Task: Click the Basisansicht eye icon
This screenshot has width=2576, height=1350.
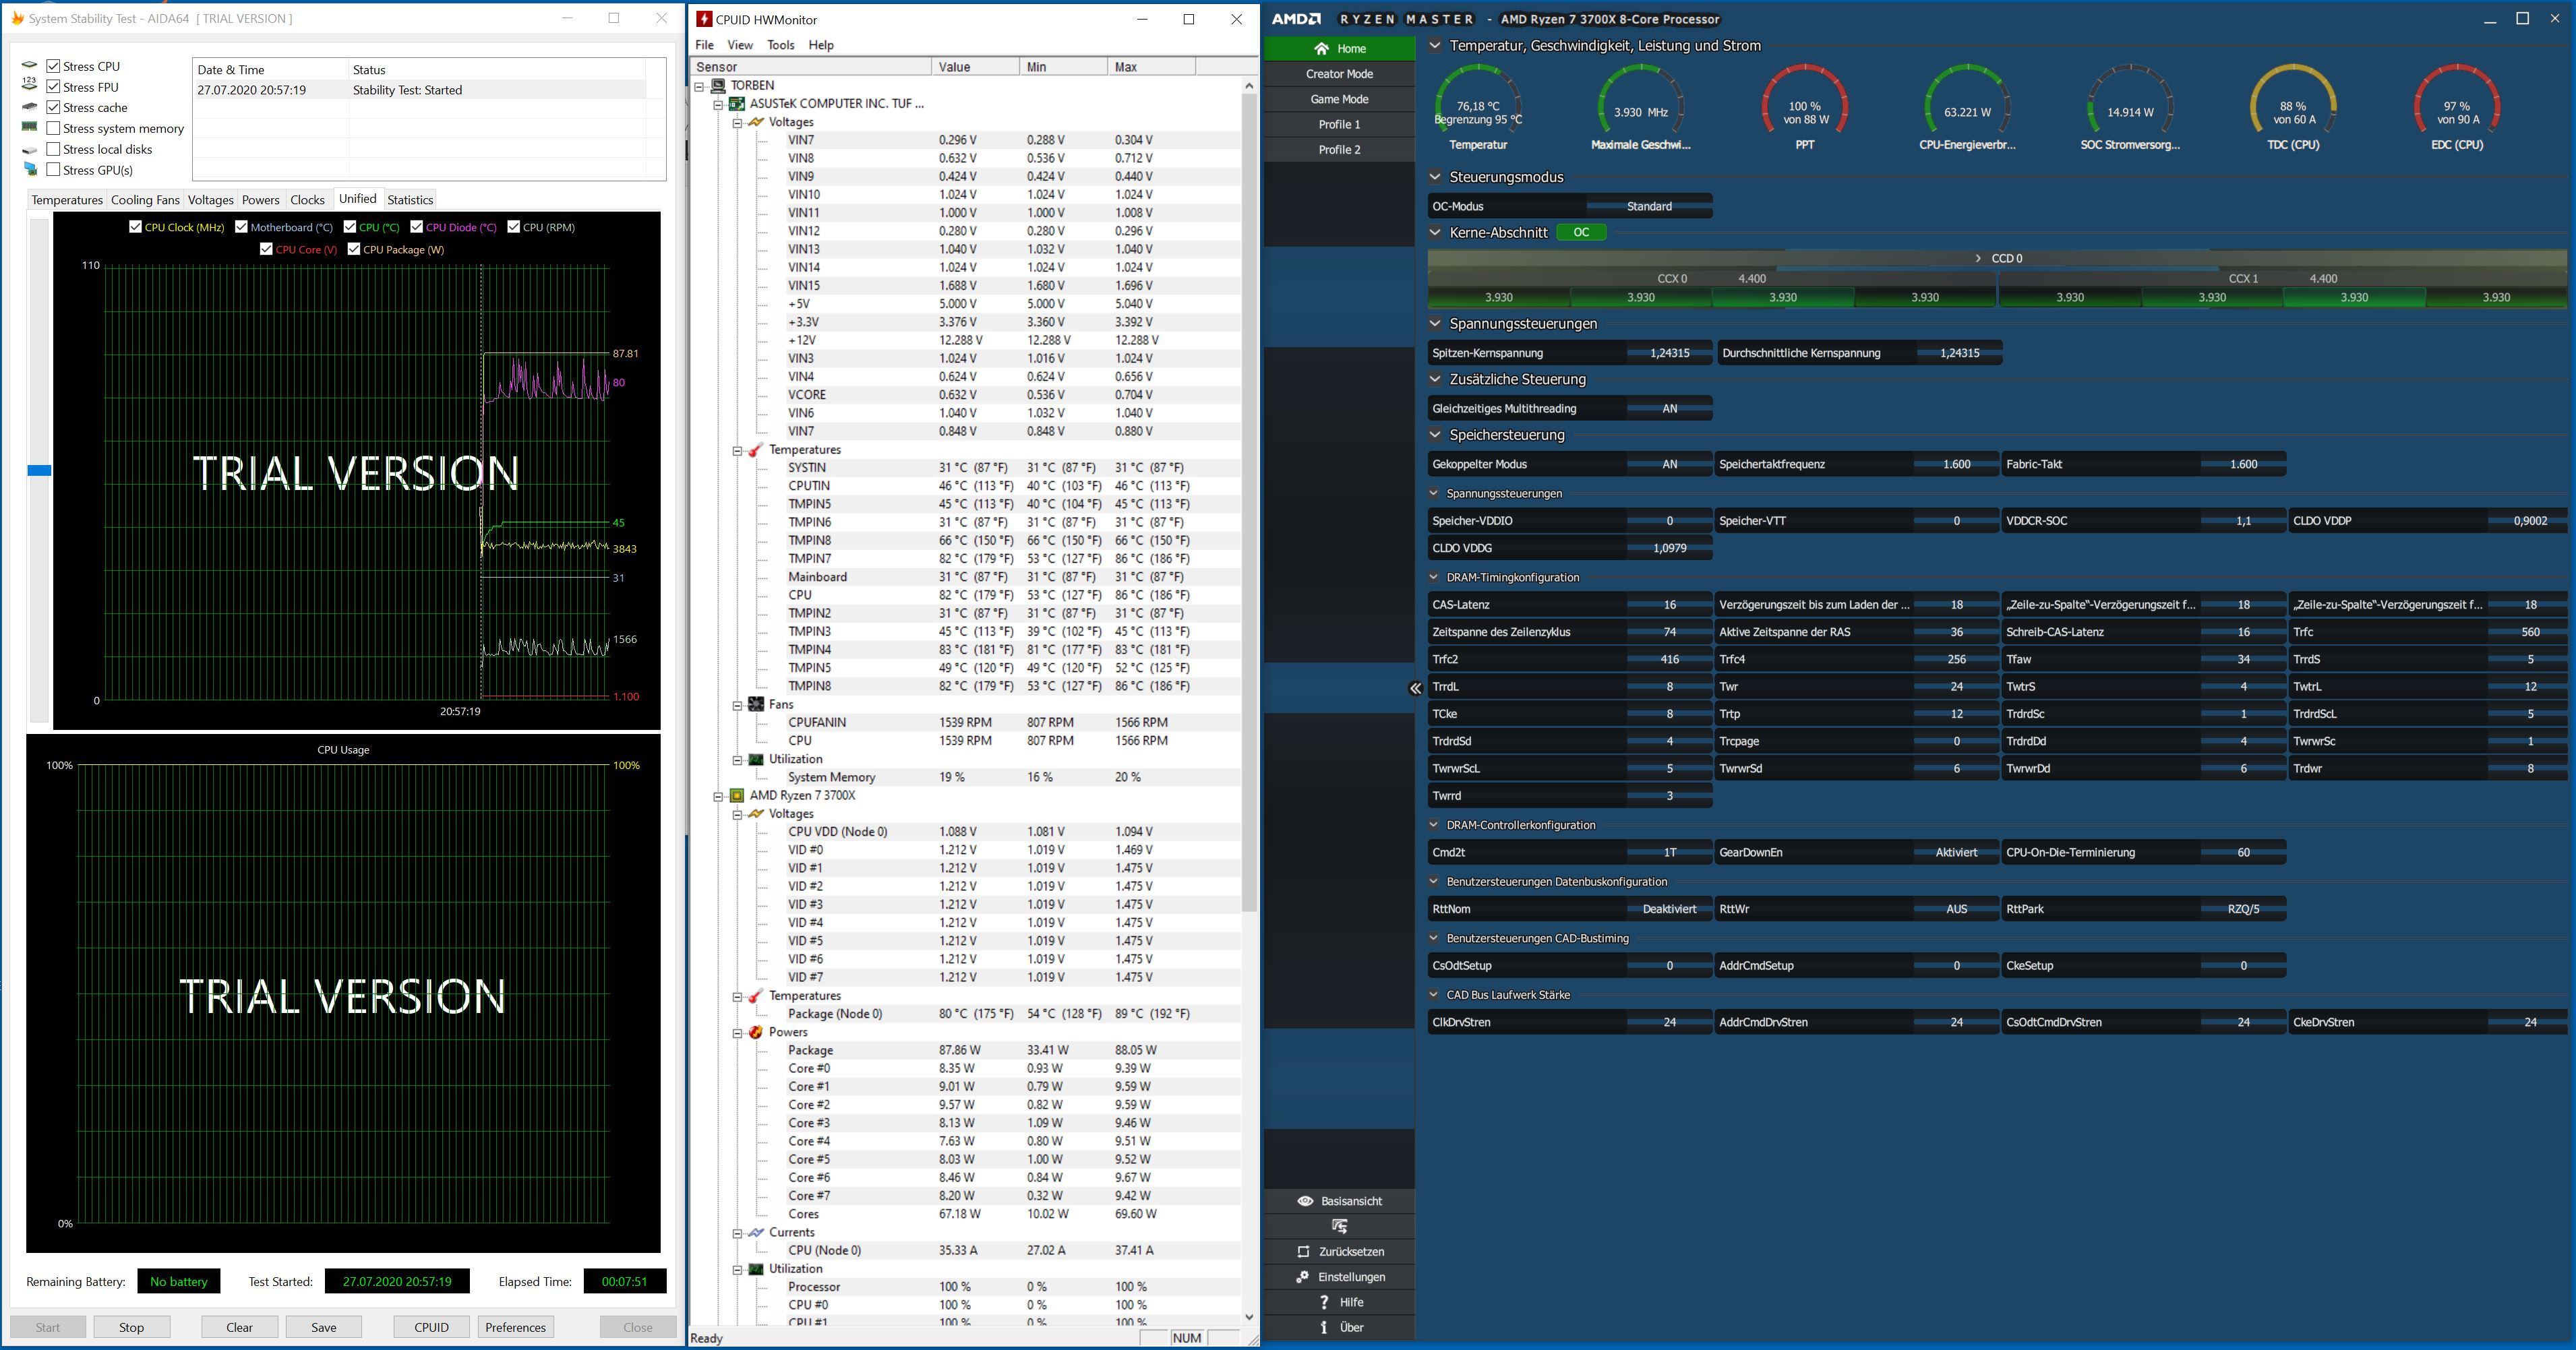Action: [1305, 1201]
